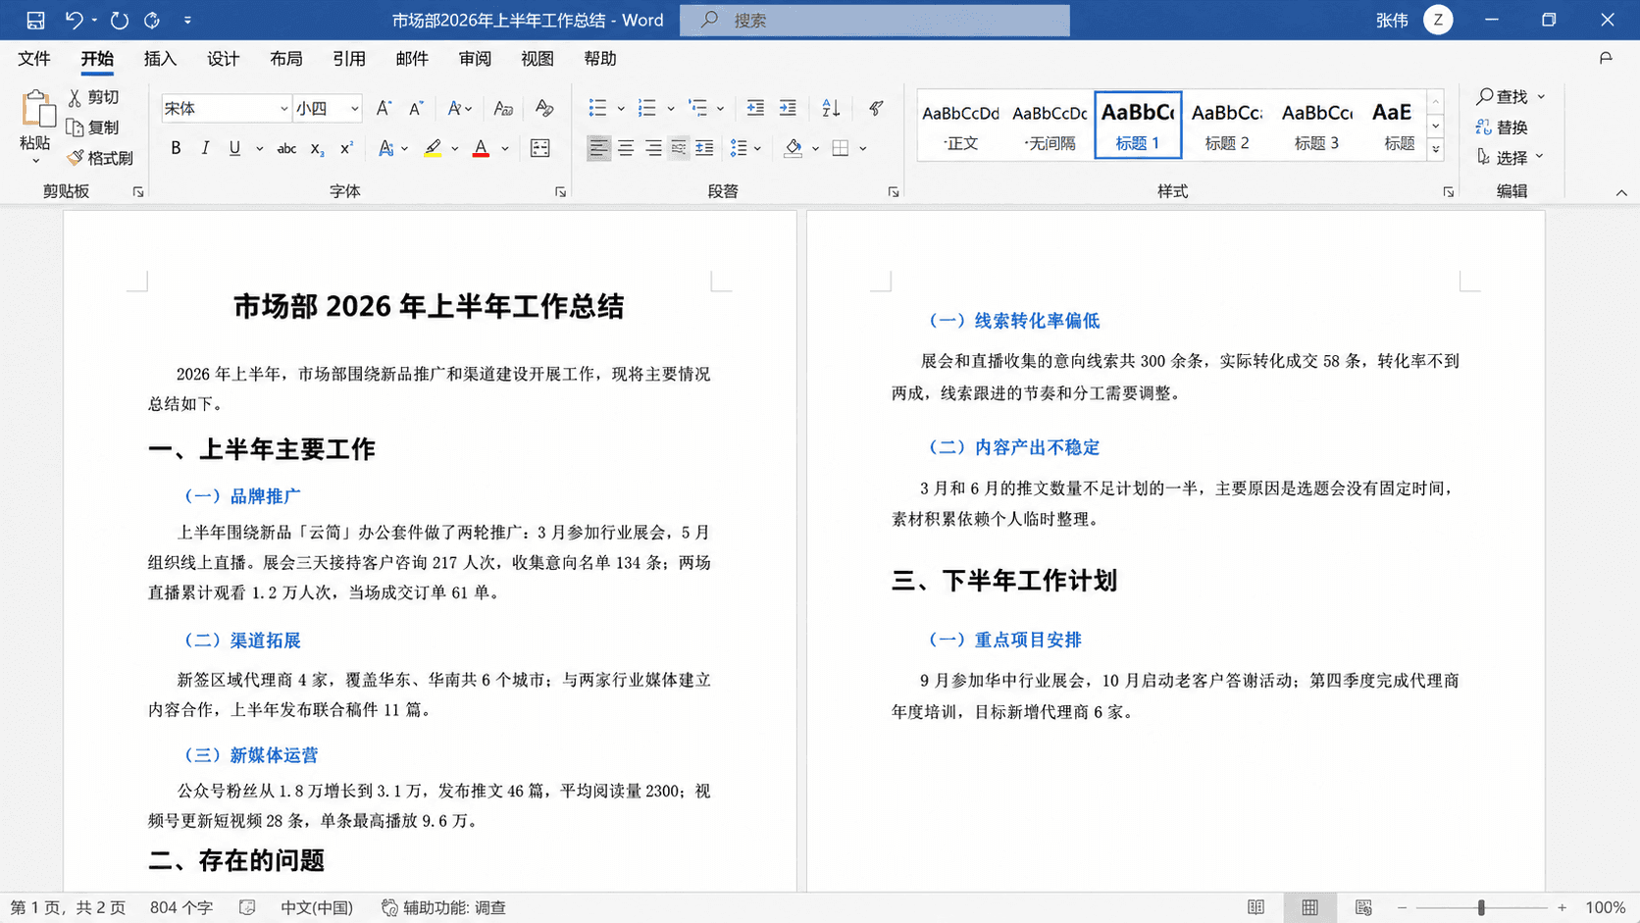Viewport: 1640px width, 923px height.
Task: Apply distributed alignment
Action: pyautogui.click(x=704, y=148)
